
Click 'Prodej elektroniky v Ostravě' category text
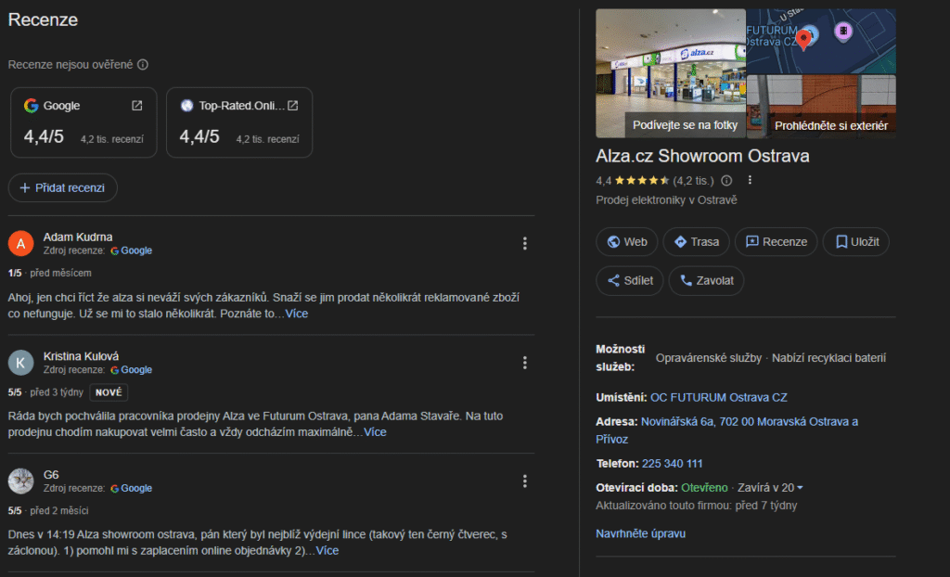[666, 200]
